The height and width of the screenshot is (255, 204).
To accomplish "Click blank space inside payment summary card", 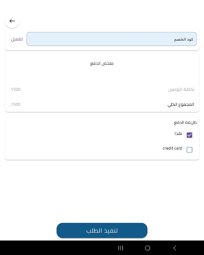I will (x=96, y=76).
